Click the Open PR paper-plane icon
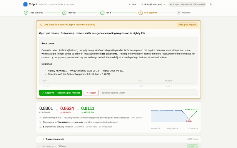The height and width of the screenshot is (148, 237). point(179,13)
